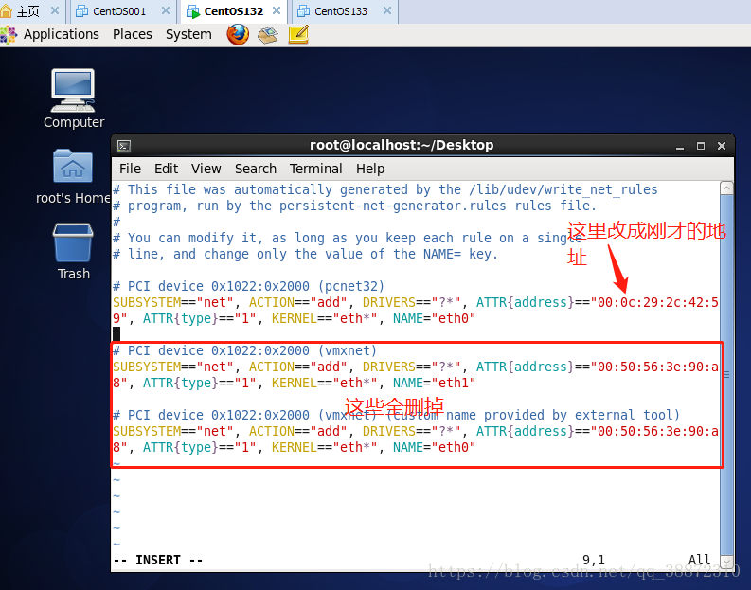Open the terminal File menu
This screenshot has height=590, width=751.
(130, 169)
